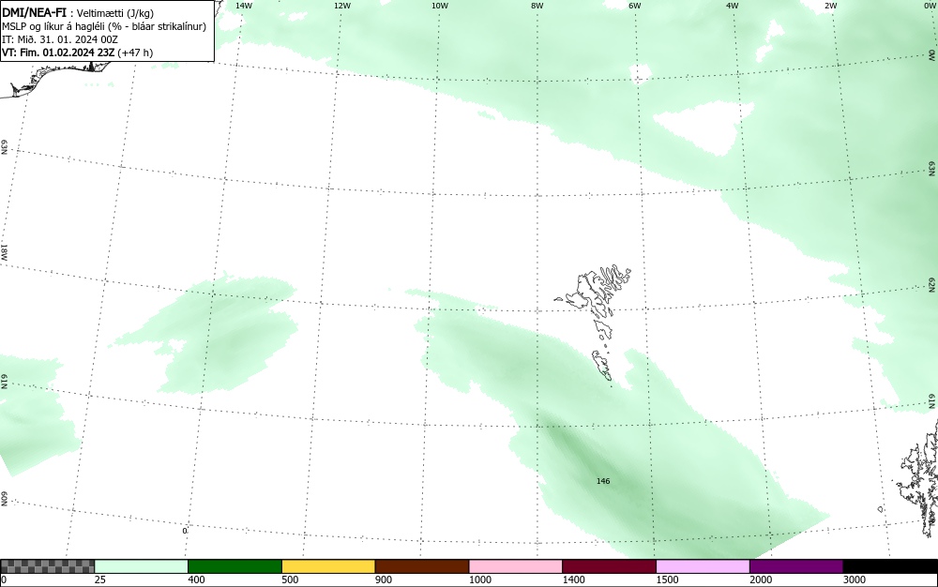
Task: Click the 4W longitude label
Action: tap(733, 6)
